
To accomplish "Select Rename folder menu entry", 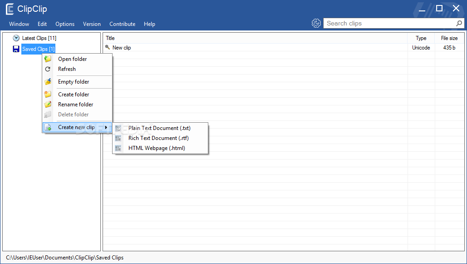I will 78,105.
